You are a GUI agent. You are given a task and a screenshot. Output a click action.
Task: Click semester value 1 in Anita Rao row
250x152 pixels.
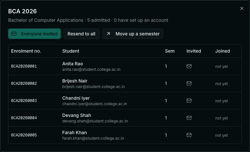click(166, 66)
